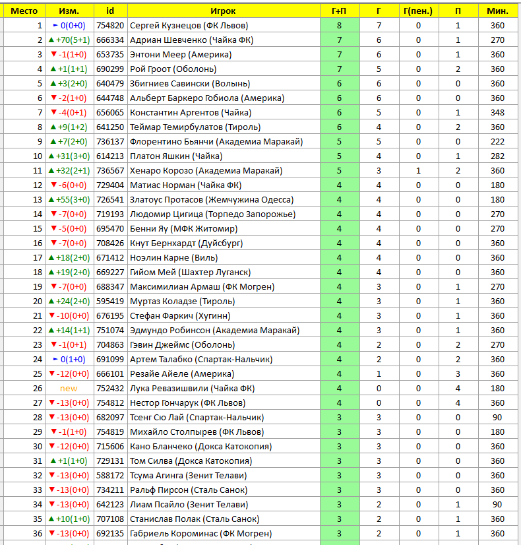The width and height of the screenshot is (521, 545).
Task: Click the 'Изм.' column header
Action: (69, 11)
